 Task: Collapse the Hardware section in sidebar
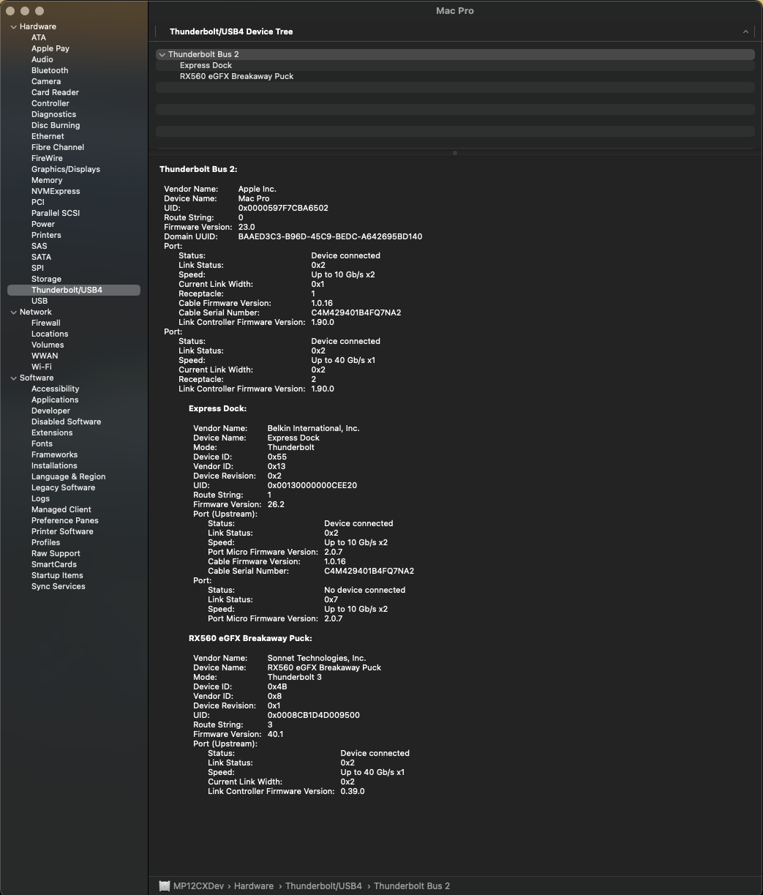(13, 26)
